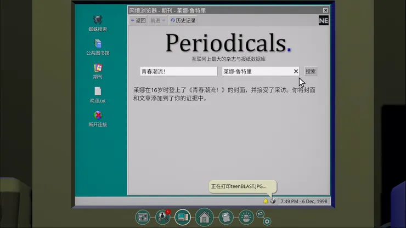
Task: Open the 欢迎.txt file icon
Action: pyautogui.click(x=98, y=95)
